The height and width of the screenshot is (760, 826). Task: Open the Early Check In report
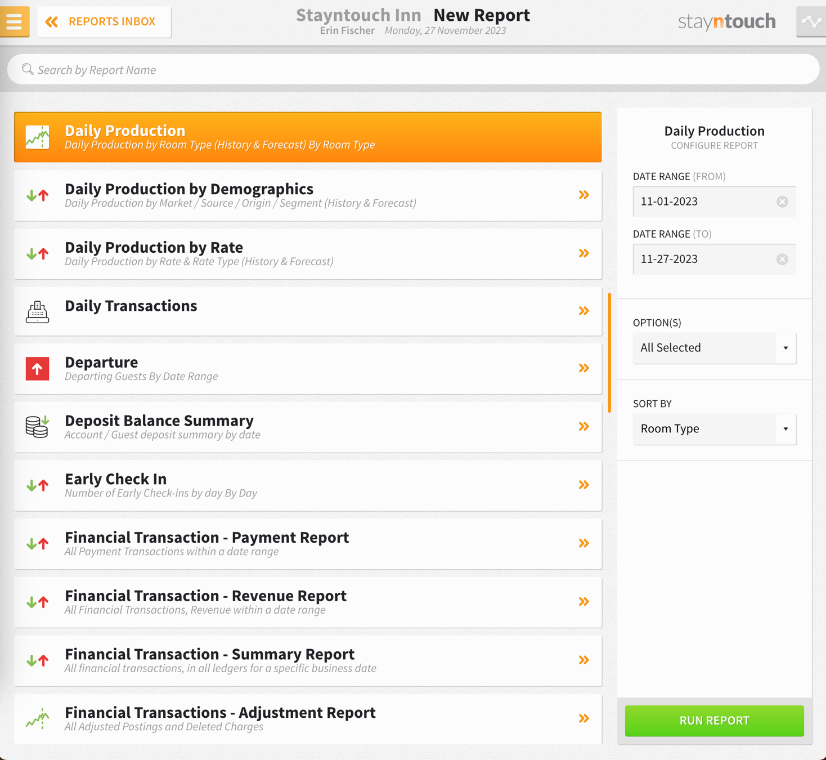coord(308,486)
